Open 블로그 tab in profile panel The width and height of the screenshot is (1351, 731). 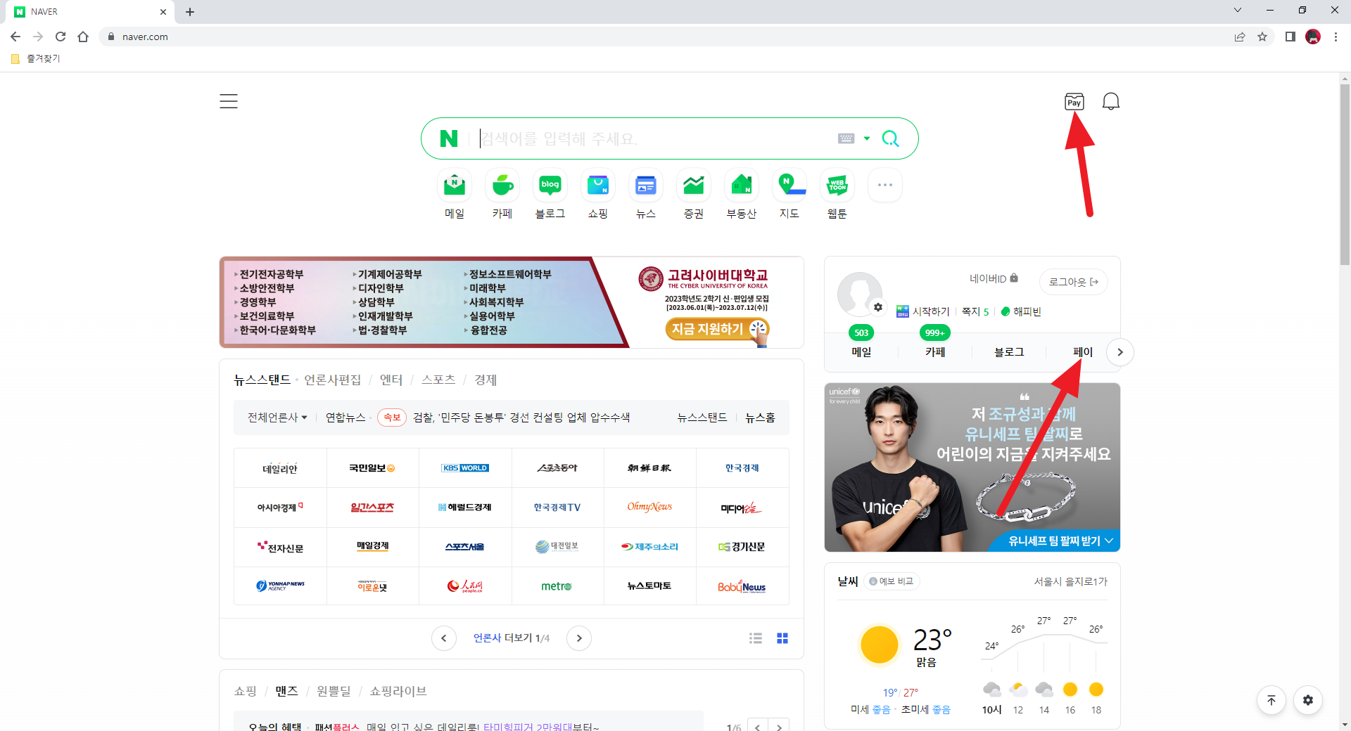point(1009,352)
